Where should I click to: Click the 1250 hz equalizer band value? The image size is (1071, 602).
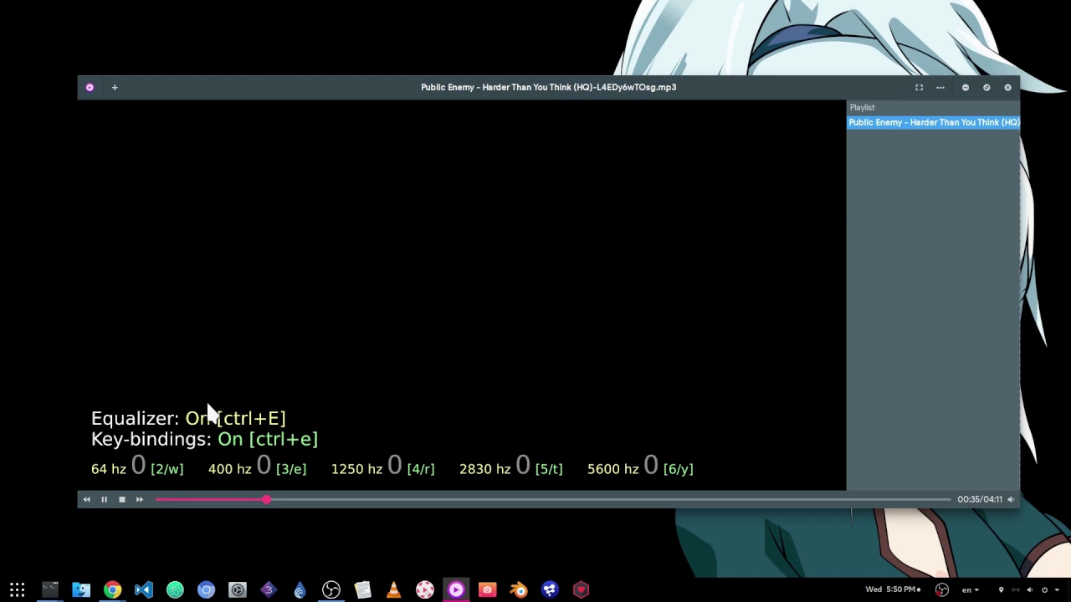pos(395,466)
